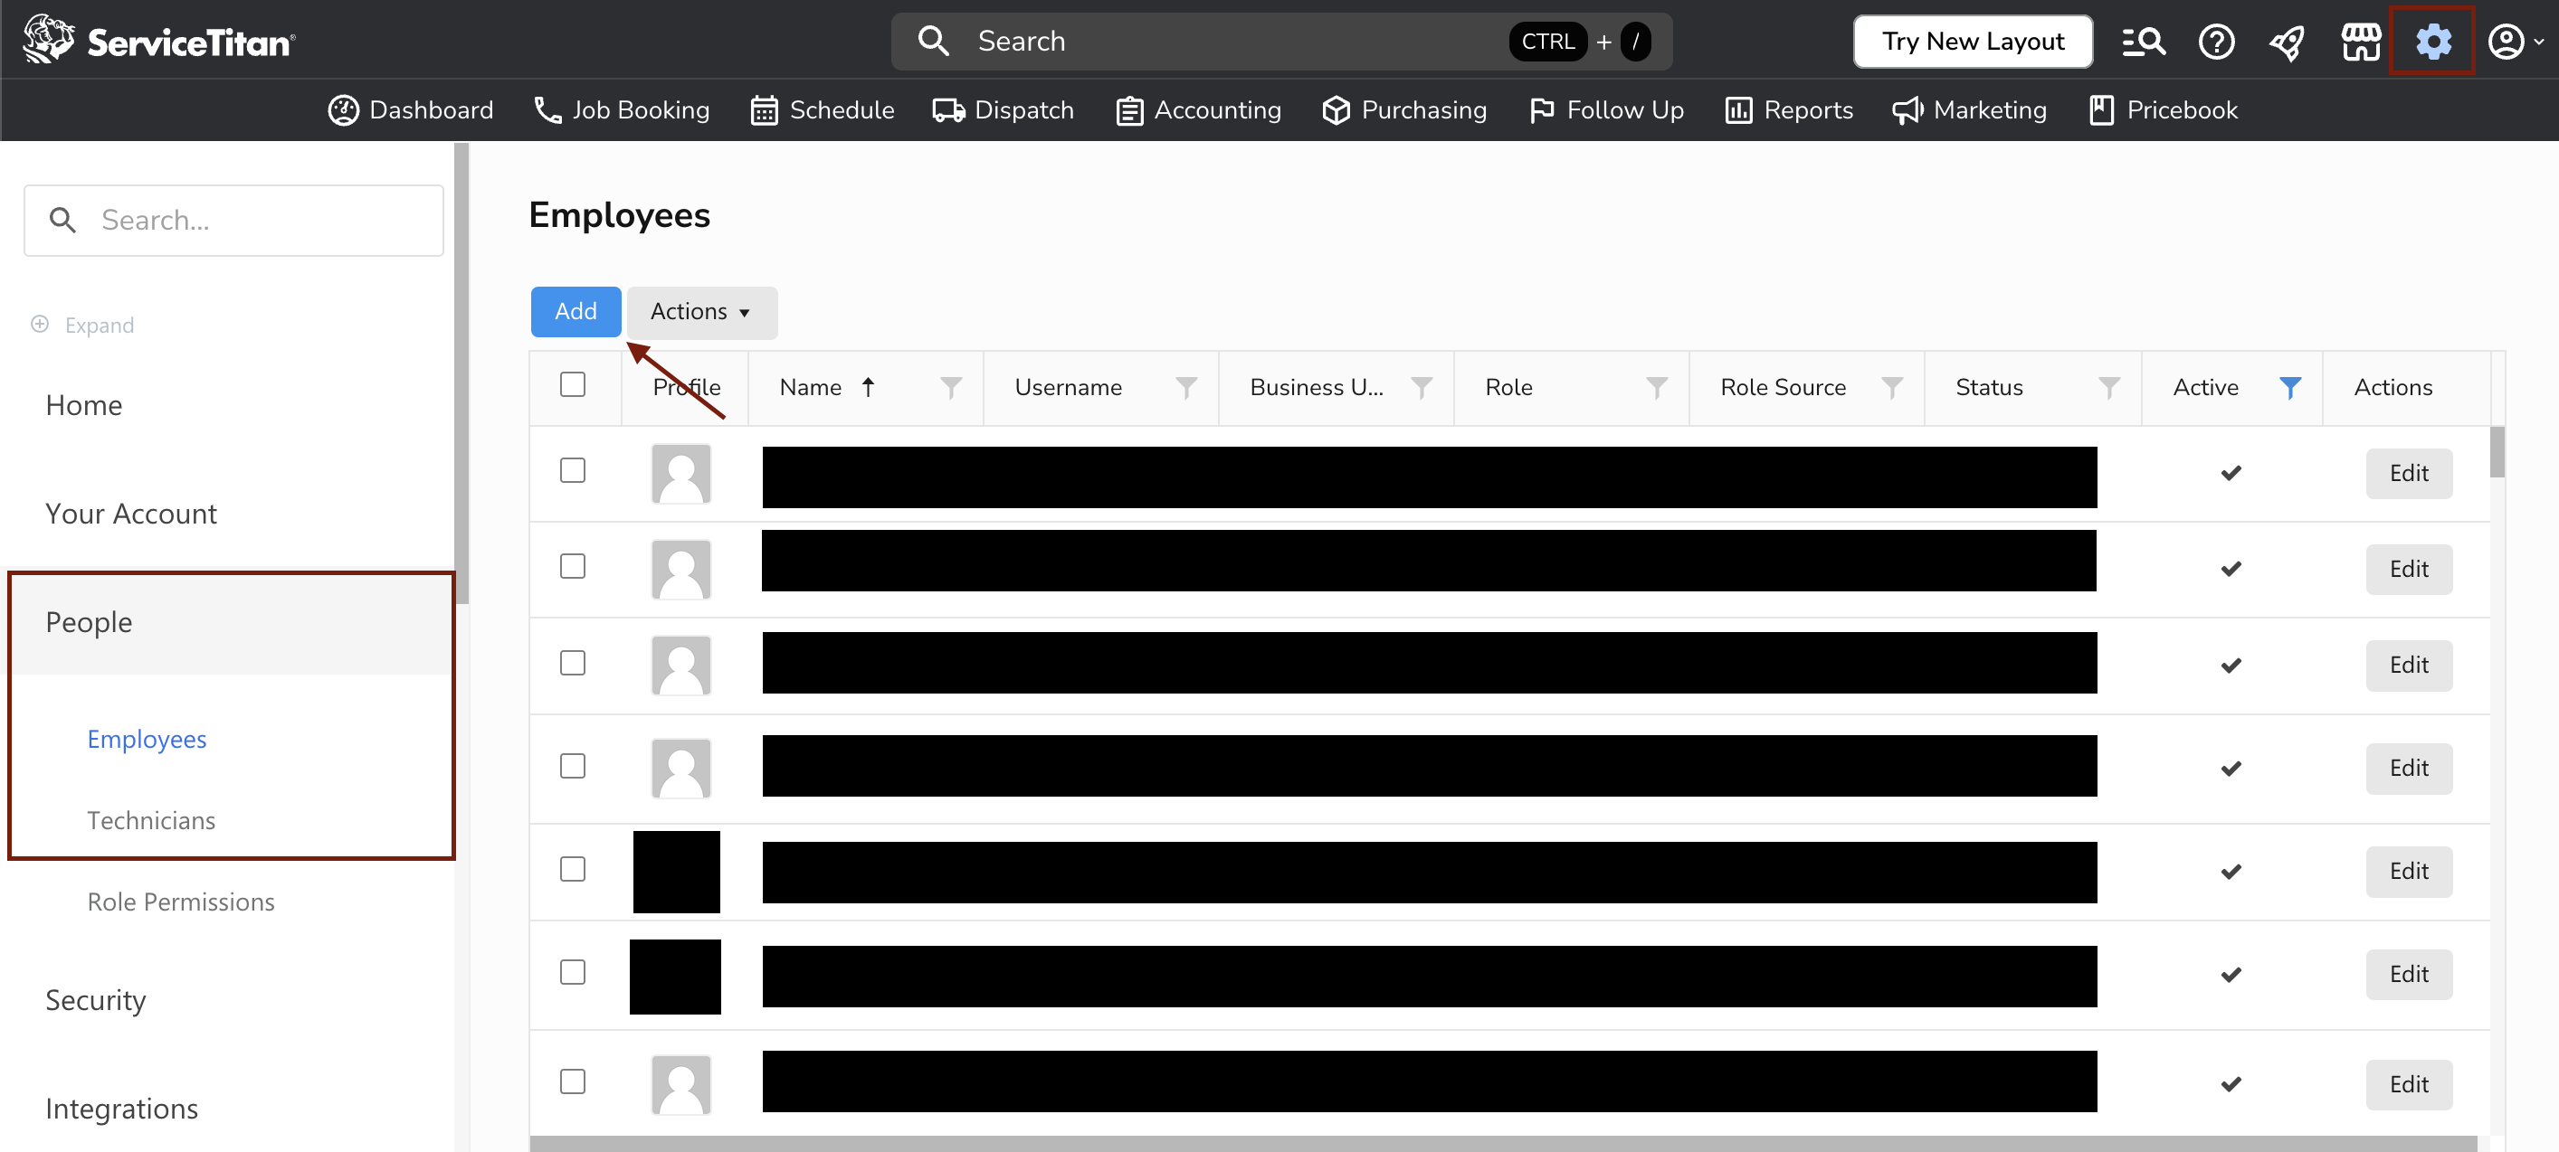Viewport: 2559px width, 1152px height.
Task: Open the user profile account dropdown
Action: (x=2514, y=41)
